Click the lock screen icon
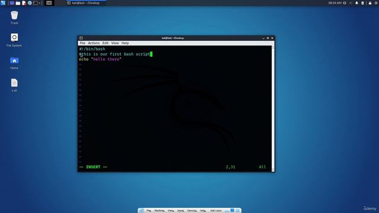 pos(370,3)
